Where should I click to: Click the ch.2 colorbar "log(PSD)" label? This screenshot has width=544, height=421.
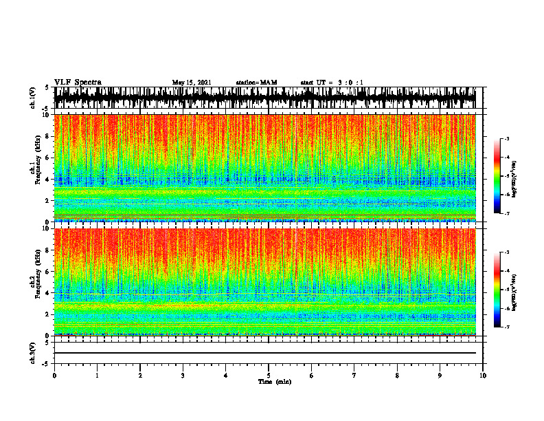pos(514,293)
